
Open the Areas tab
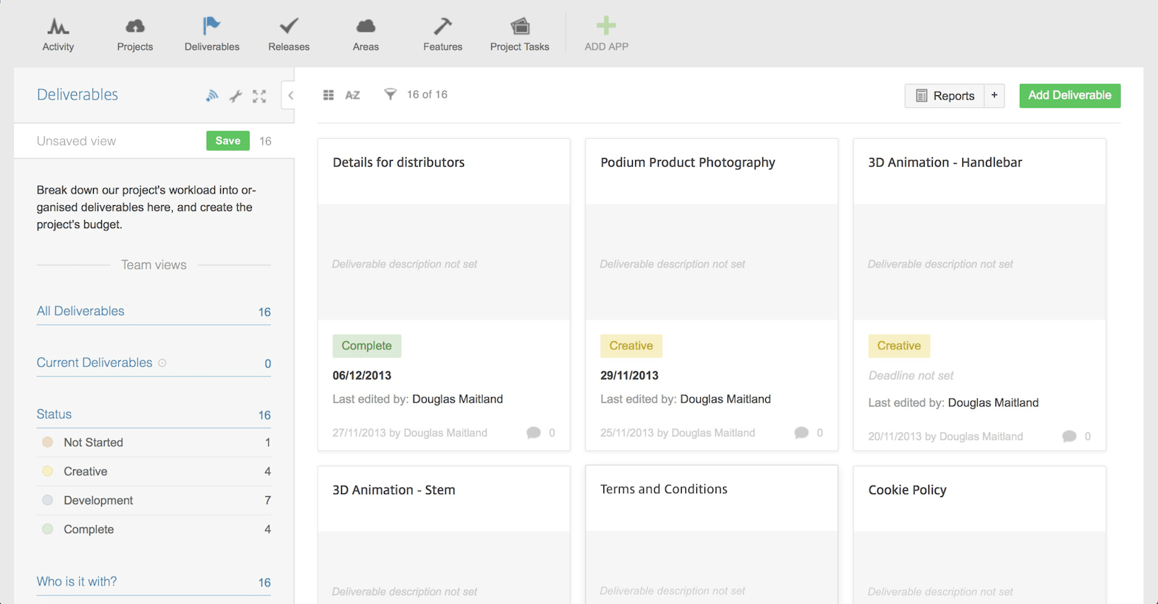coord(366,35)
